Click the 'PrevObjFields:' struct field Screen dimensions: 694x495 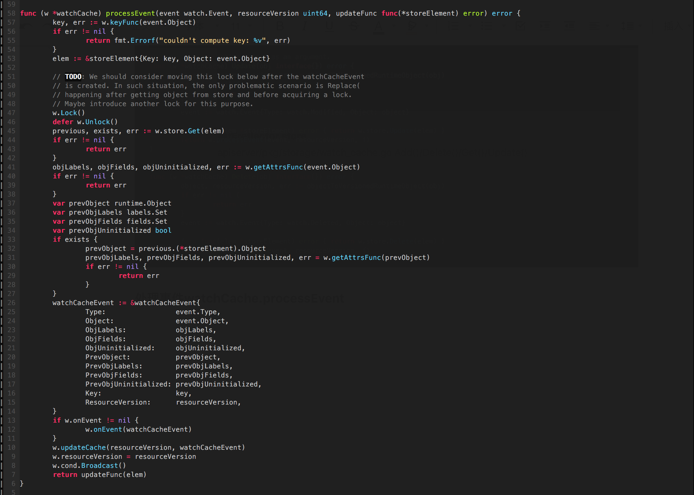(x=114, y=375)
